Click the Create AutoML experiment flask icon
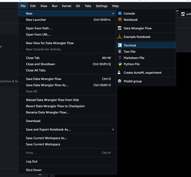The image size is (191, 177). point(120,73)
